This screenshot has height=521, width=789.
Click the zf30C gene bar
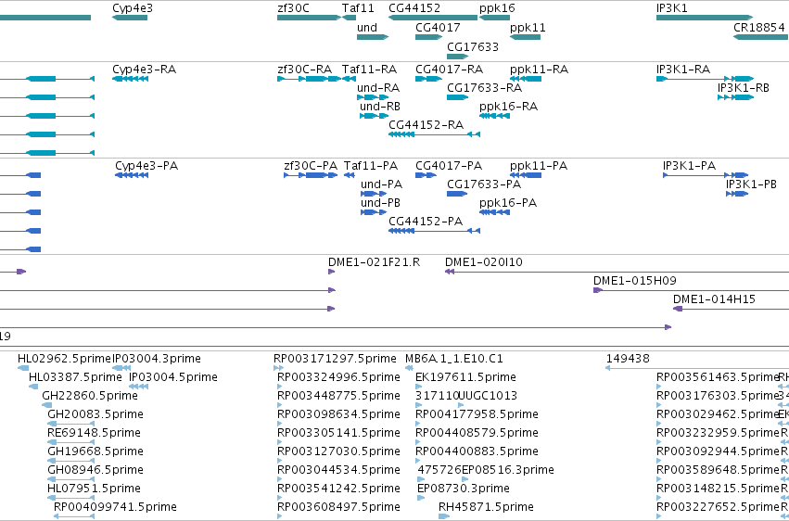(309, 18)
